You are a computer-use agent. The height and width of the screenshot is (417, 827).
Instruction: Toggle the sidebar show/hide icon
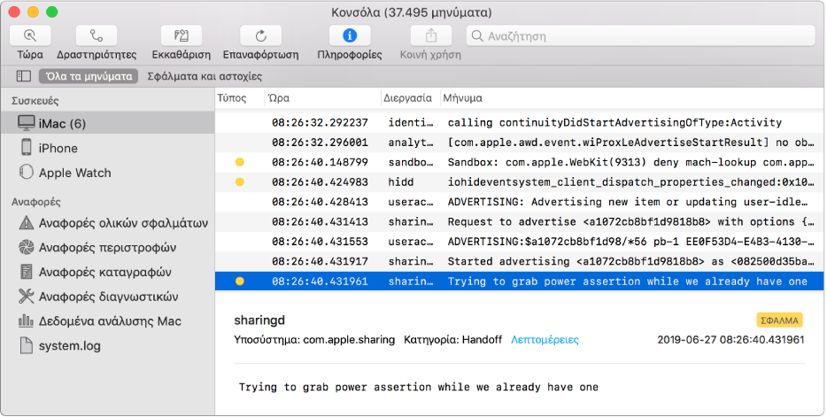pos(24,76)
